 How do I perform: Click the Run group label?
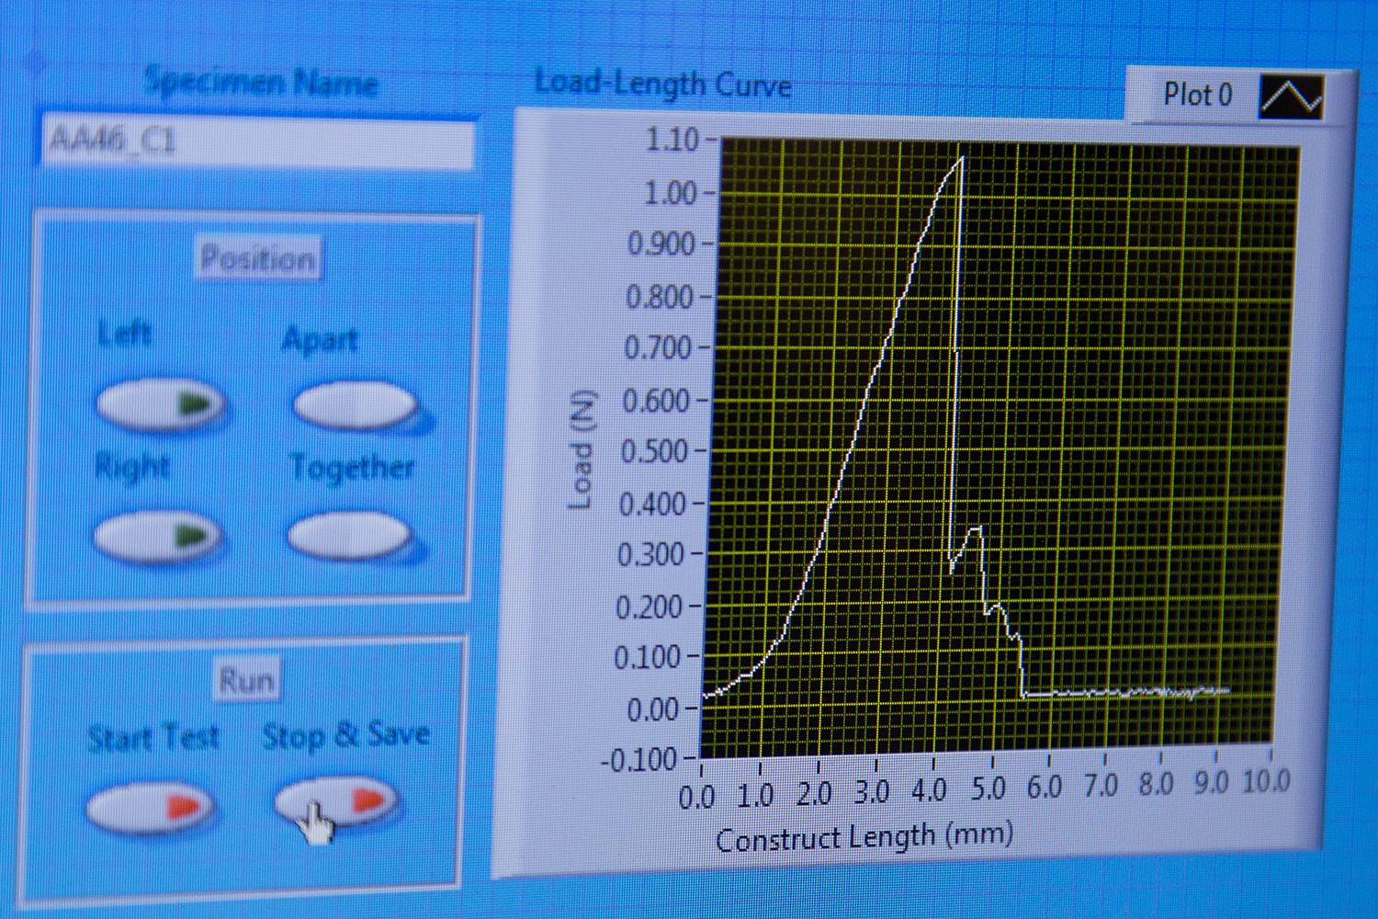[x=246, y=681]
